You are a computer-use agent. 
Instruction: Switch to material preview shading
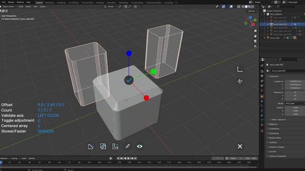pos(249,7)
